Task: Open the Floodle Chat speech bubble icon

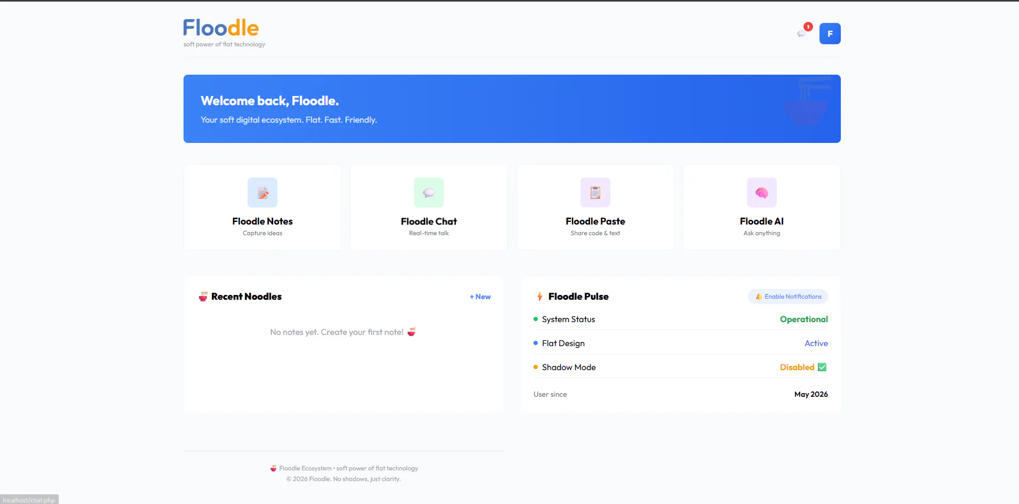Action: 429,193
